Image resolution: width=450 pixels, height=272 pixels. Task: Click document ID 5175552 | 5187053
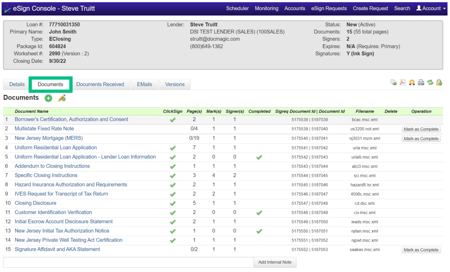[x=310, y=250]
